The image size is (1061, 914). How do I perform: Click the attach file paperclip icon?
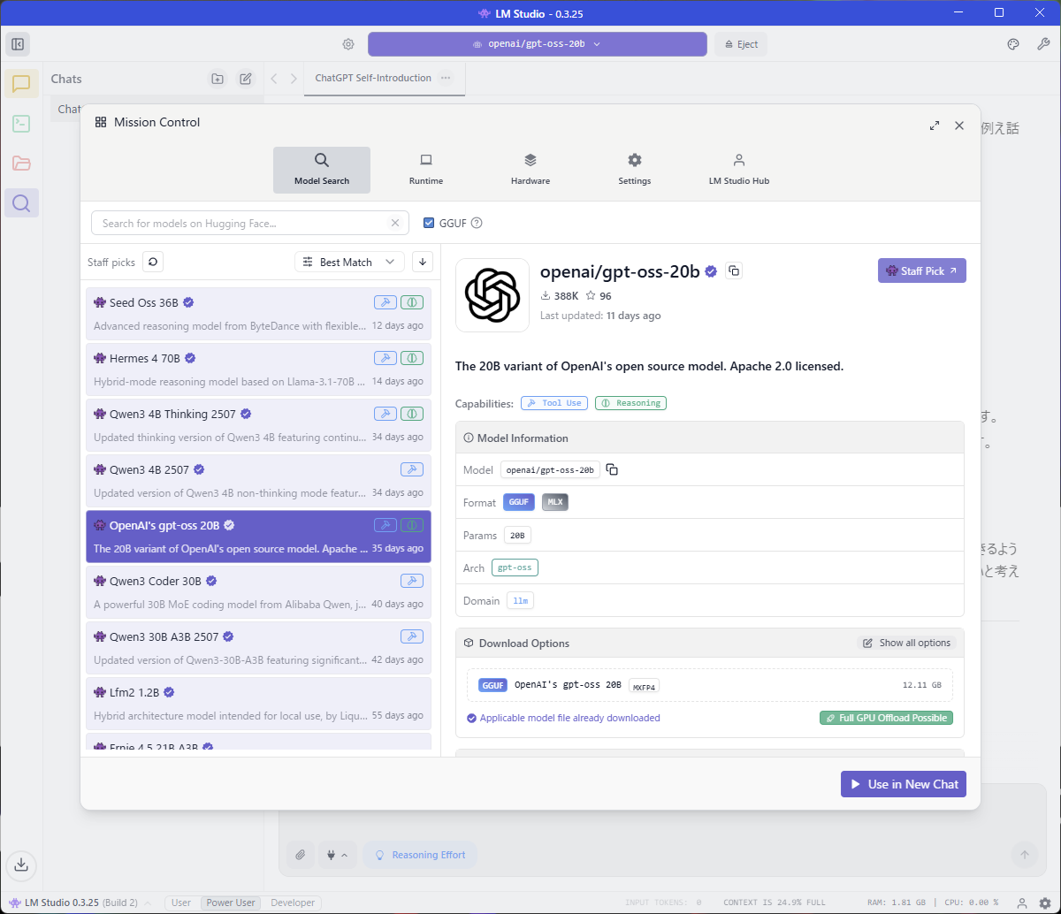(301, 855)
